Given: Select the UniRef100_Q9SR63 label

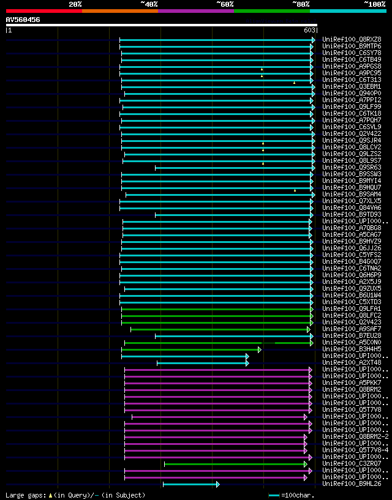Looking at the screenshot, I should point(352,168).
